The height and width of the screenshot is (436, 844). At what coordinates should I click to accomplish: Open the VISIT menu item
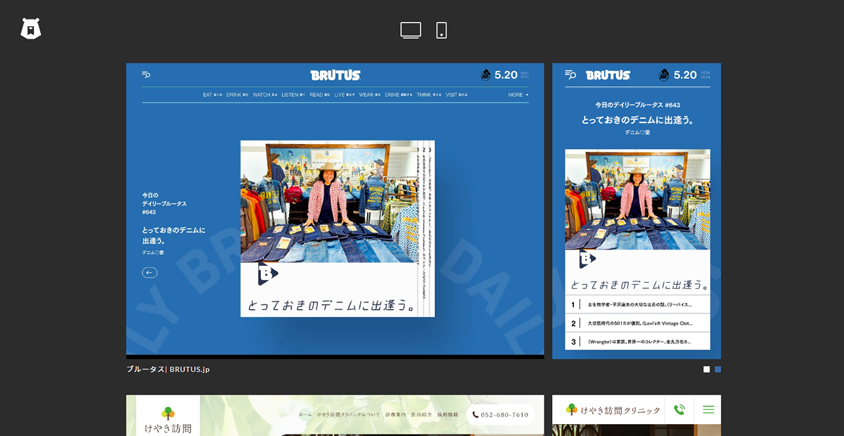coord(456,95)
